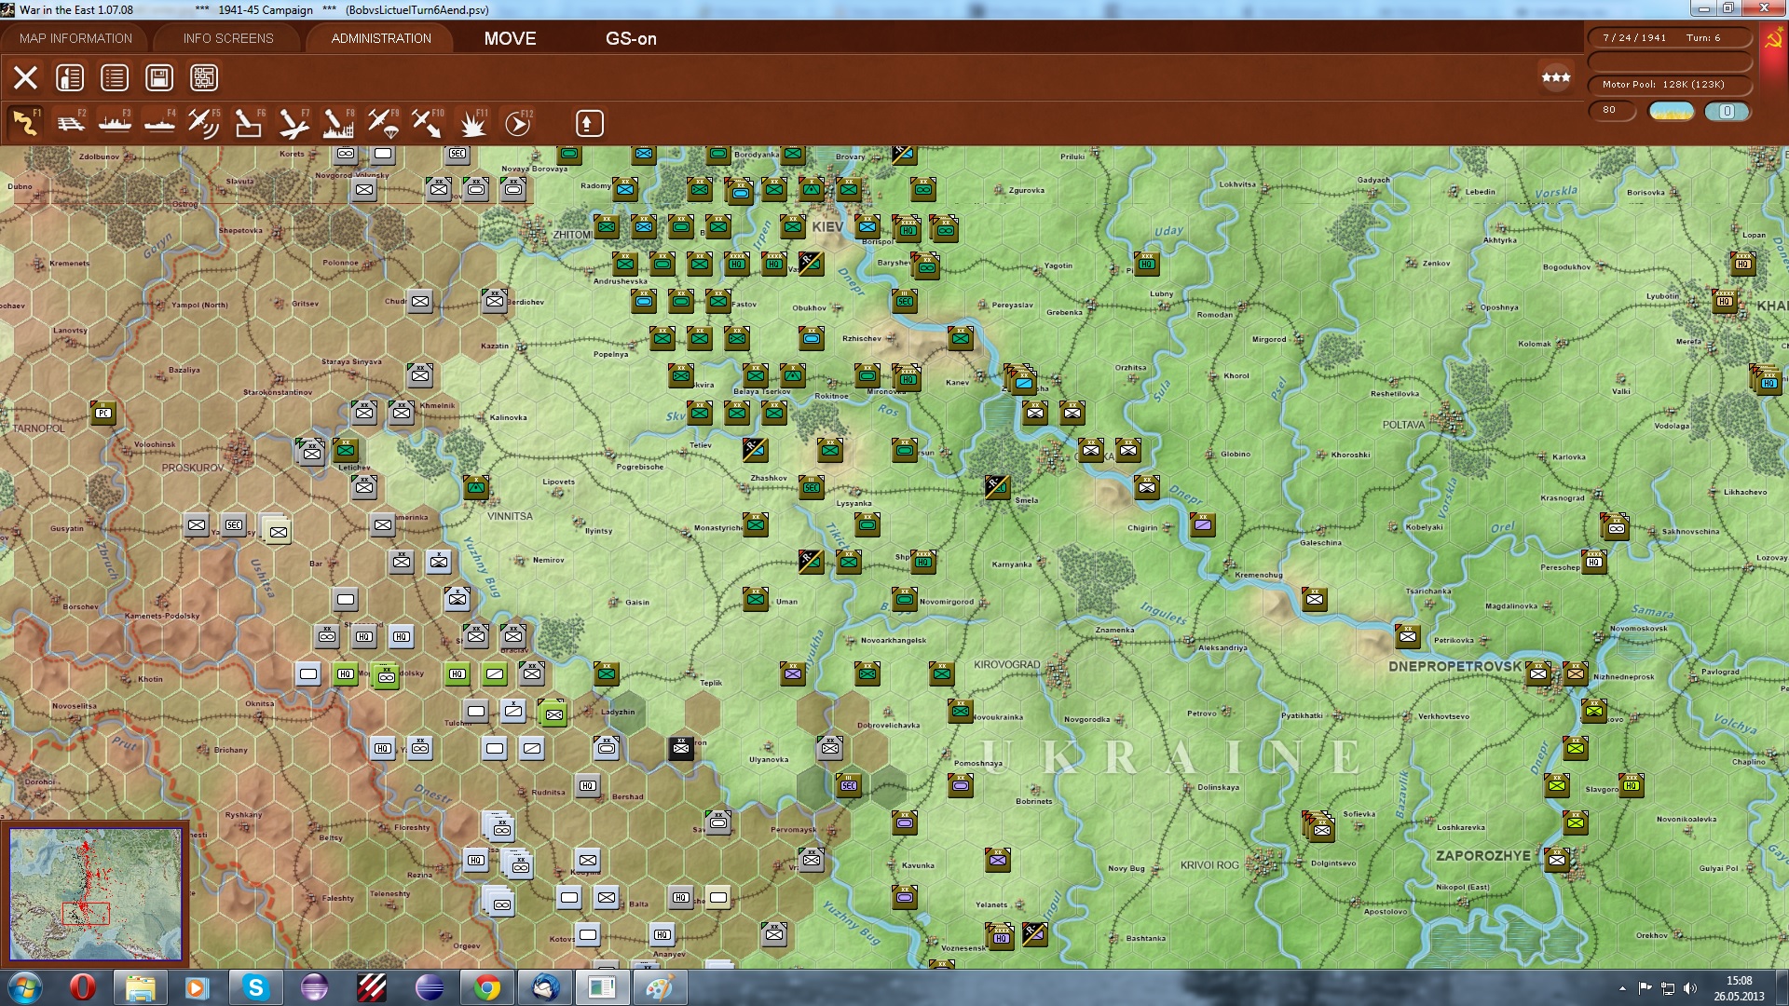Click the VINNITSA city label

[x=510, y=516]
